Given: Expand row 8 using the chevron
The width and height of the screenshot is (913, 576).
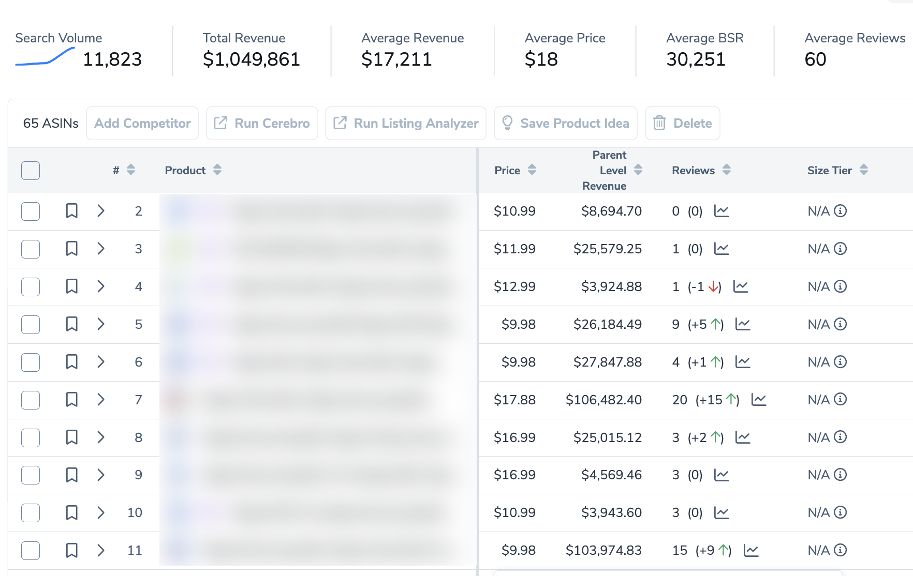Looking at the screenshot, I should point(101,437).
